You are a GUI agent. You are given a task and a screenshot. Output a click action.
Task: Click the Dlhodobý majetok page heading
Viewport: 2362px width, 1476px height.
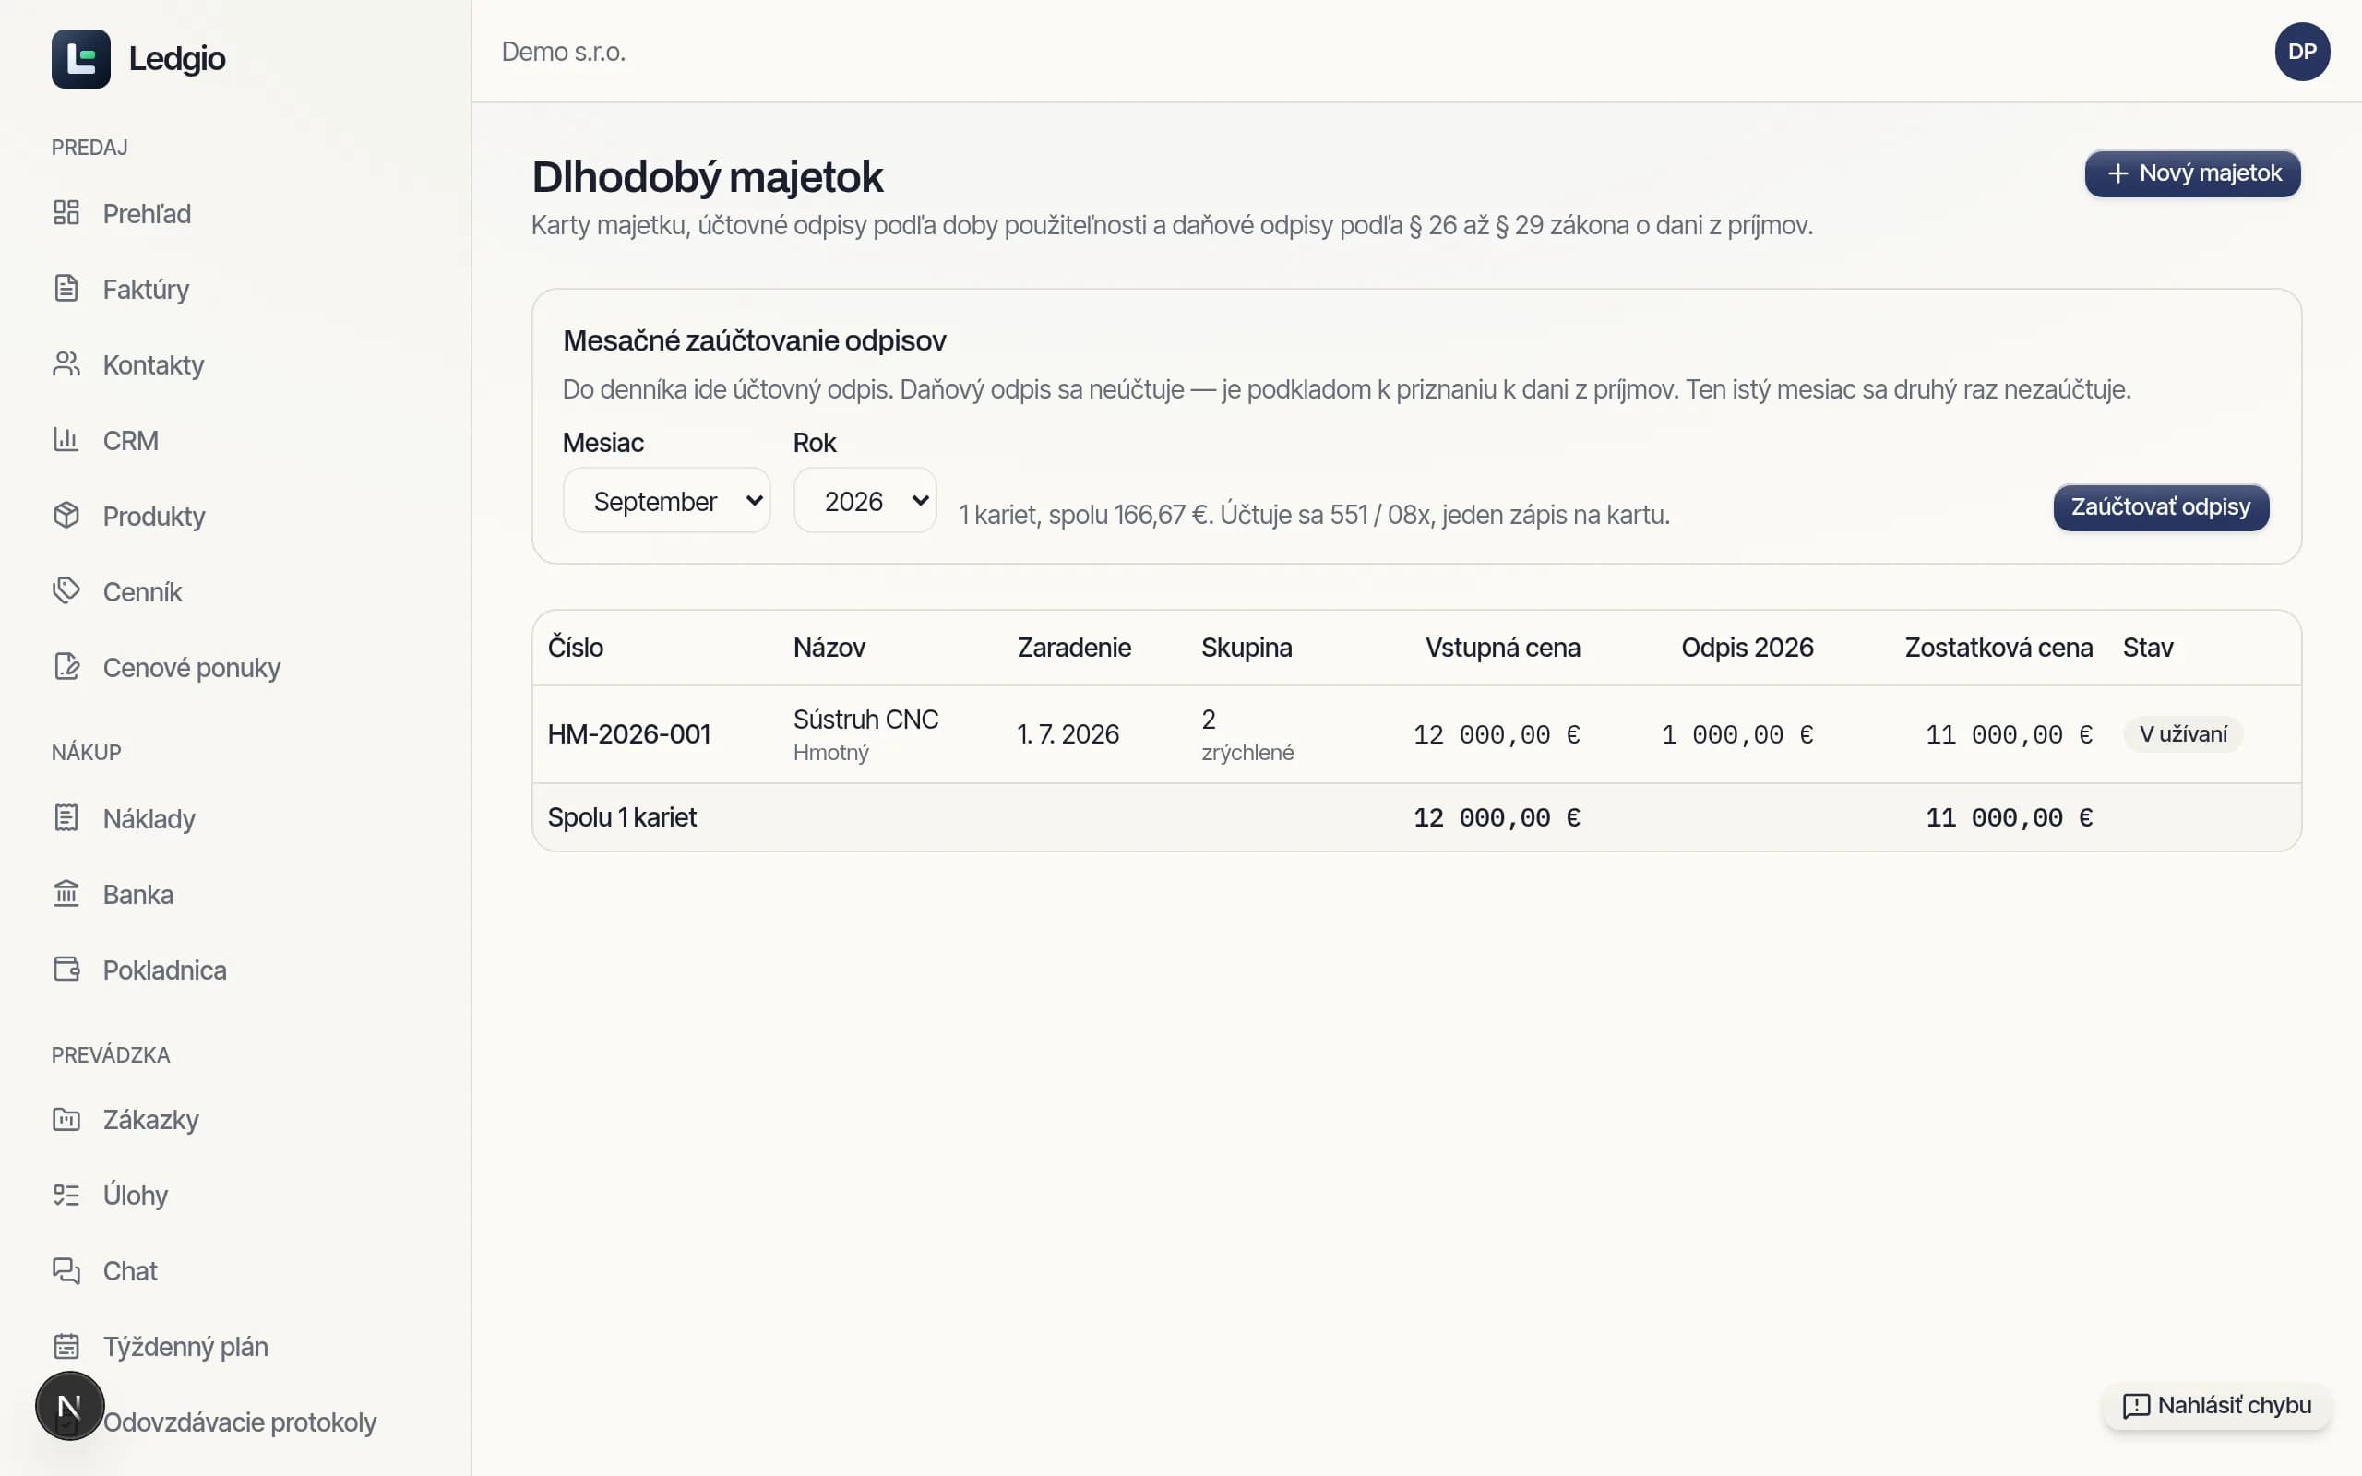point(707,177)
